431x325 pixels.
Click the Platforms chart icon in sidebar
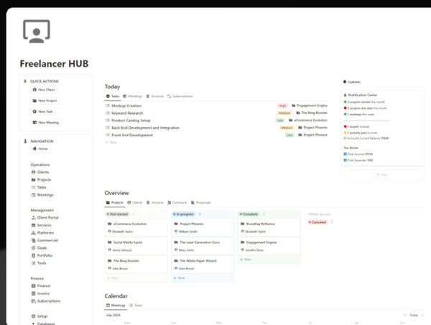point(34,232)
